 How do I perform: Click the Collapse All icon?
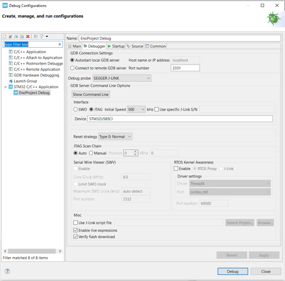[x=36, y=37]
